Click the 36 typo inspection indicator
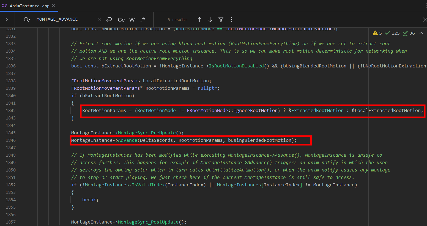This screenshot has width=427, height=226. 409,33
